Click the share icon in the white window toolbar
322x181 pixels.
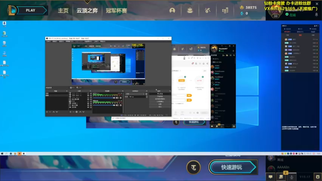pyautogui.click(x=207, y=64)
